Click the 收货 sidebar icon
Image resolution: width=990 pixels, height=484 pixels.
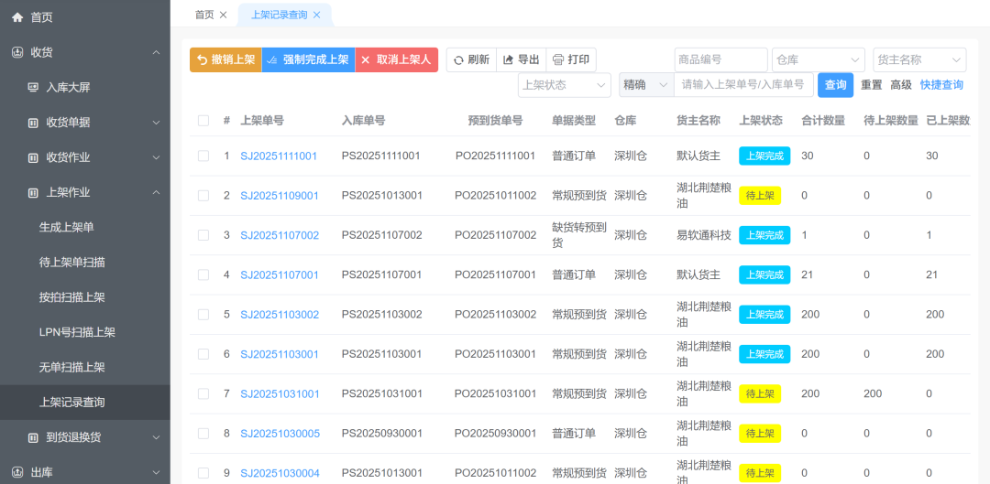17,52
